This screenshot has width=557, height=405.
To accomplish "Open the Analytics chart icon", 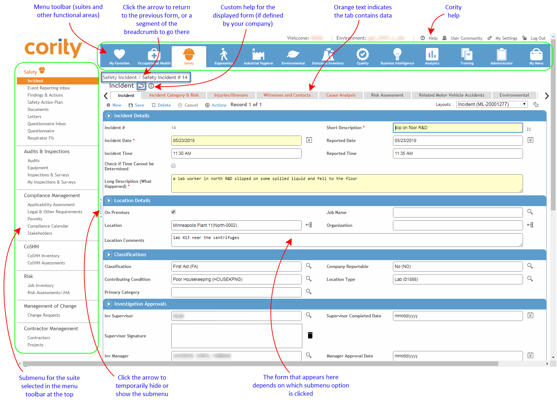I will point(432,54).
